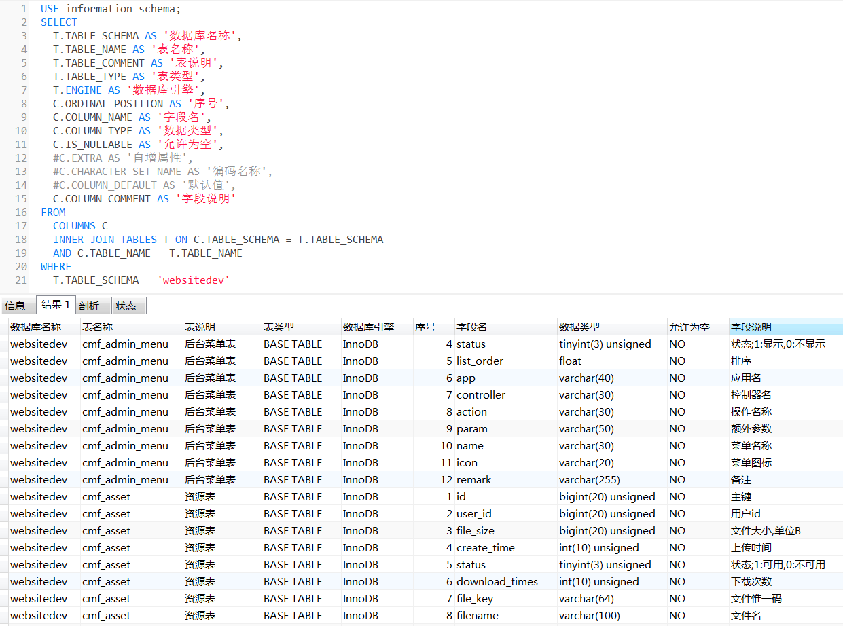Image resolution: width=843 pixels, height=626 pixels.
Task: Select the 'file_size' field name cell
Action: (505, 531)
